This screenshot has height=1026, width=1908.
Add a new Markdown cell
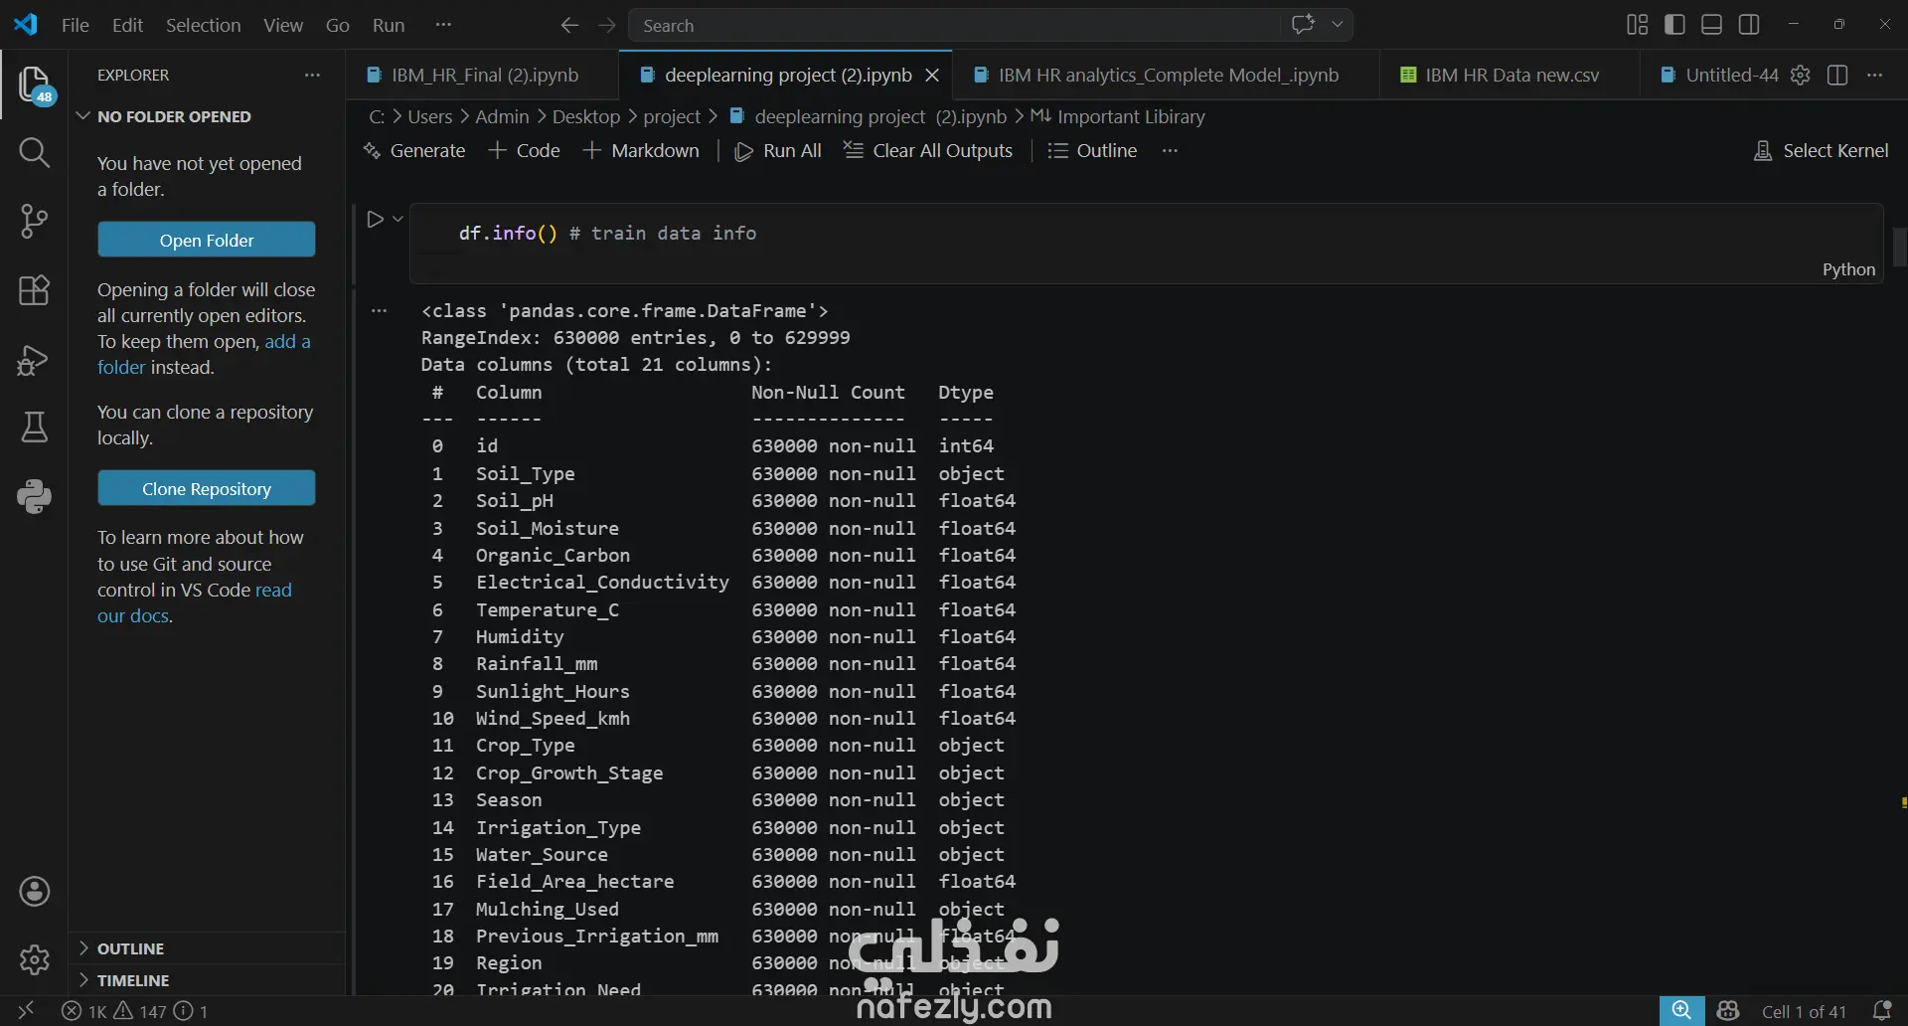pos(641,150)
